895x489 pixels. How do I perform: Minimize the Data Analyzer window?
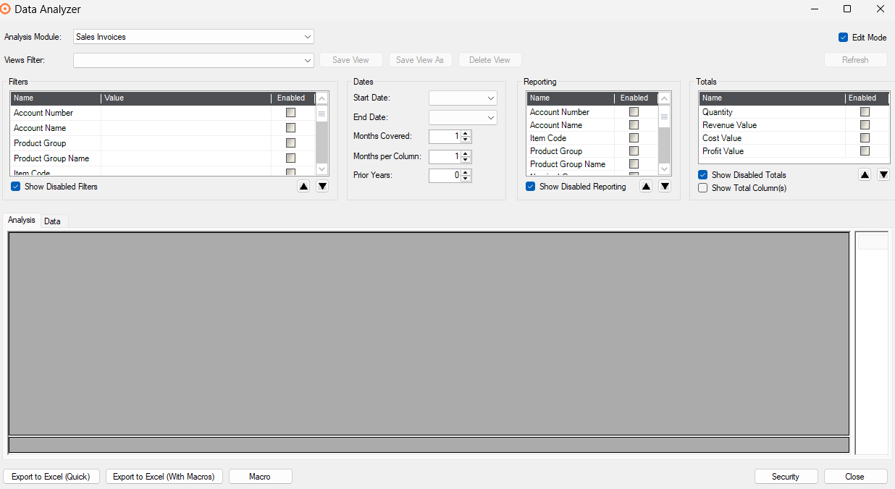click(x=814, y=9)
